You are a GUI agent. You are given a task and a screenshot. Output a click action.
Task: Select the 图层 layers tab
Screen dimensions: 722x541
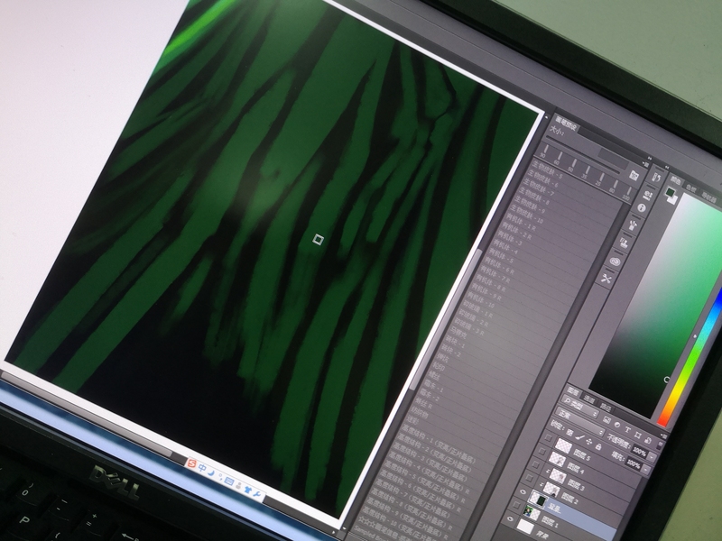tap(573, 391)
